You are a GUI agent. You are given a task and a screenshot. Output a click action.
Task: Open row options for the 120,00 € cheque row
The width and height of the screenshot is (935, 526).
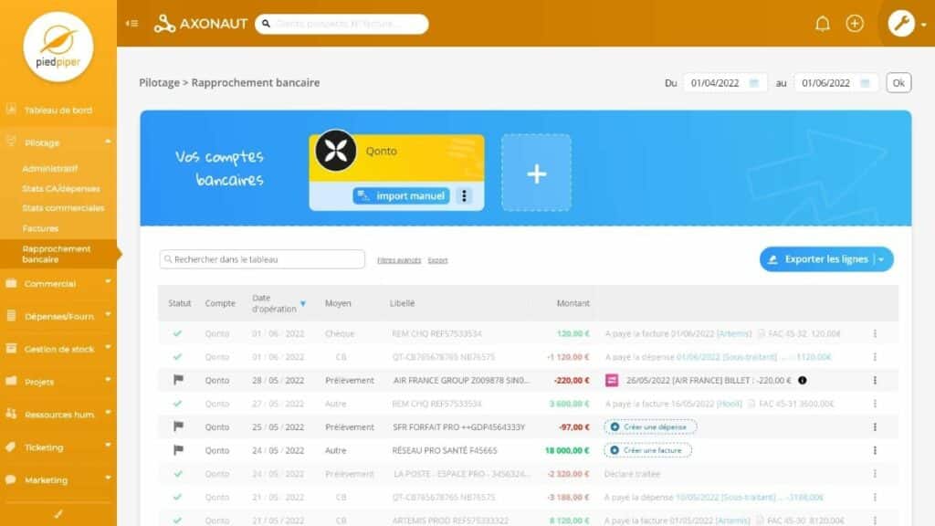pyautogui.click(x=875, y=333)
